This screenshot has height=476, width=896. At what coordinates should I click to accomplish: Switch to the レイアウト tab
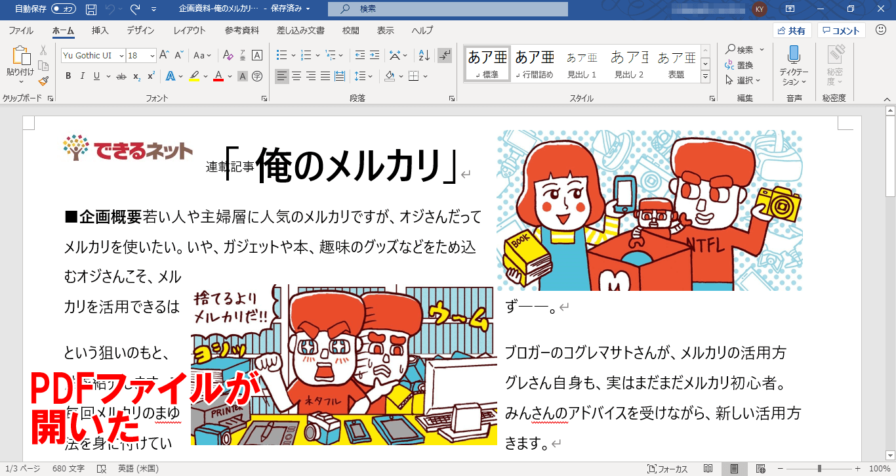click(190, 30)
